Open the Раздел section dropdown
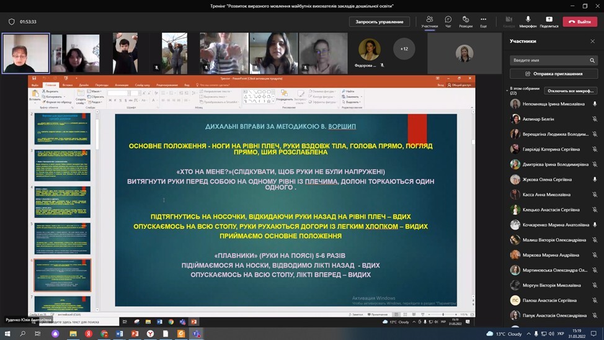The width and height of the screenshot is (604, 340). 95,102
